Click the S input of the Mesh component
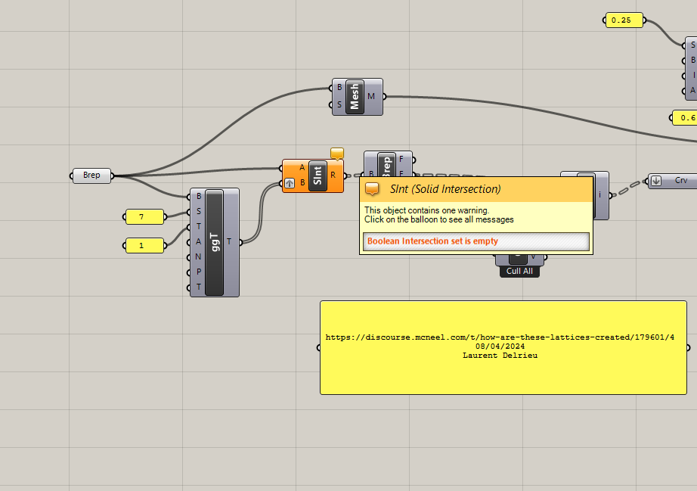 (339, 105)
